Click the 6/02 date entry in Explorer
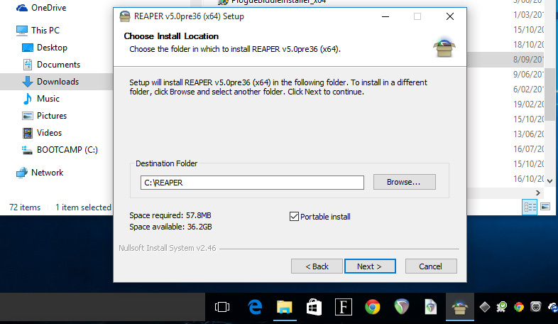The image size is (558, 324). (528, 90)
